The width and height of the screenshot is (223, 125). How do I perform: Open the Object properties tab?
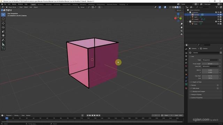coord(186,75)
